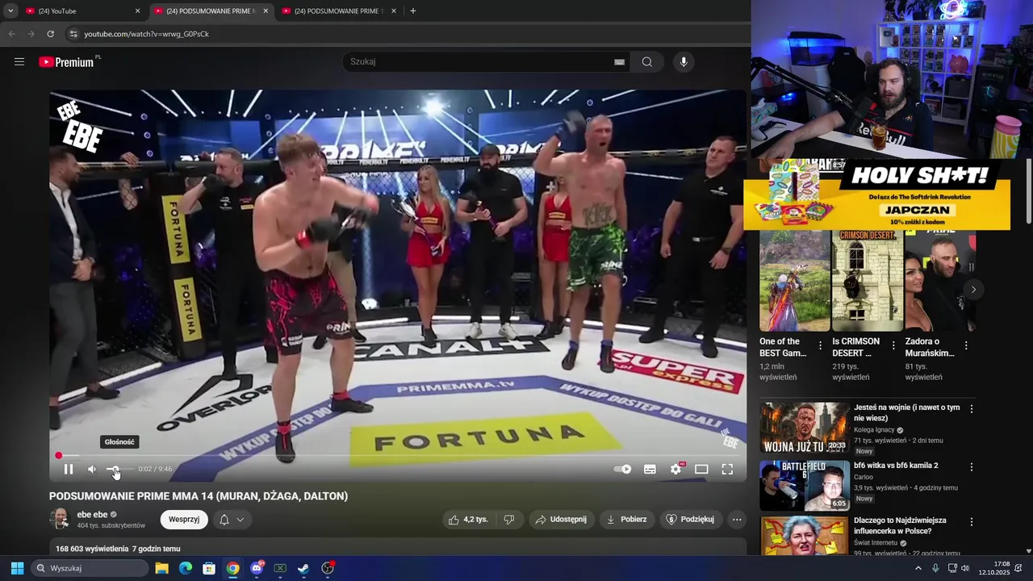Open options for 'Is CRIMSON DESERT' short
The height and width of the screenshot is (581, 1033).
(893, 345)
